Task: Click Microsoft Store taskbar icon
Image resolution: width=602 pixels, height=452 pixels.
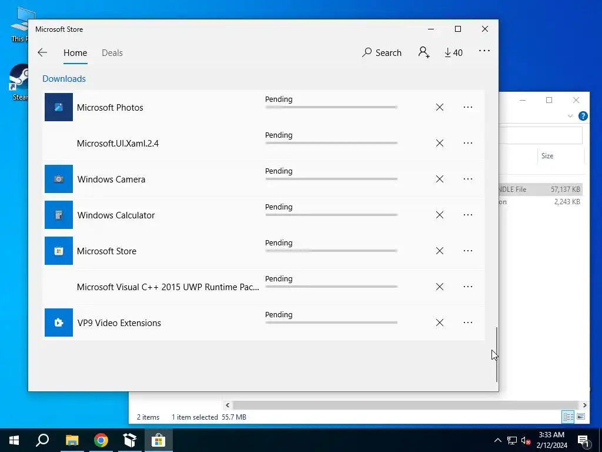Action: [x=159, y=440]
